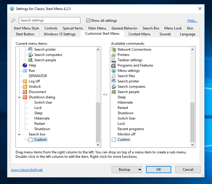Click the Taskbar settings icon
212x184 pixels.
point(114,60)
